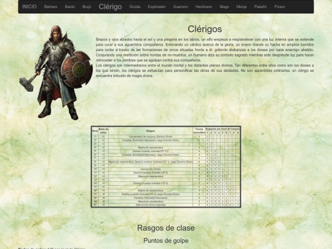Click the paragraph starting 'Brazos y ojos alzados'

pyautogui.click(x=205, y=50)
